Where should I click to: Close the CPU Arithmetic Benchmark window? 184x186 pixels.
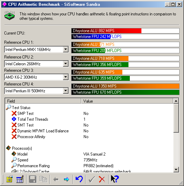[x=179, y=4]
